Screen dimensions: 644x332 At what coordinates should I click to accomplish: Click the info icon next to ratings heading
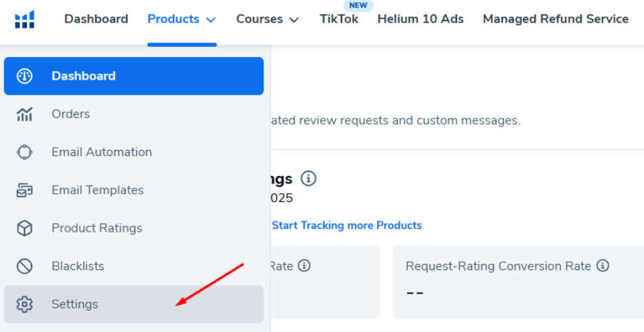click(x=309, y=179)
